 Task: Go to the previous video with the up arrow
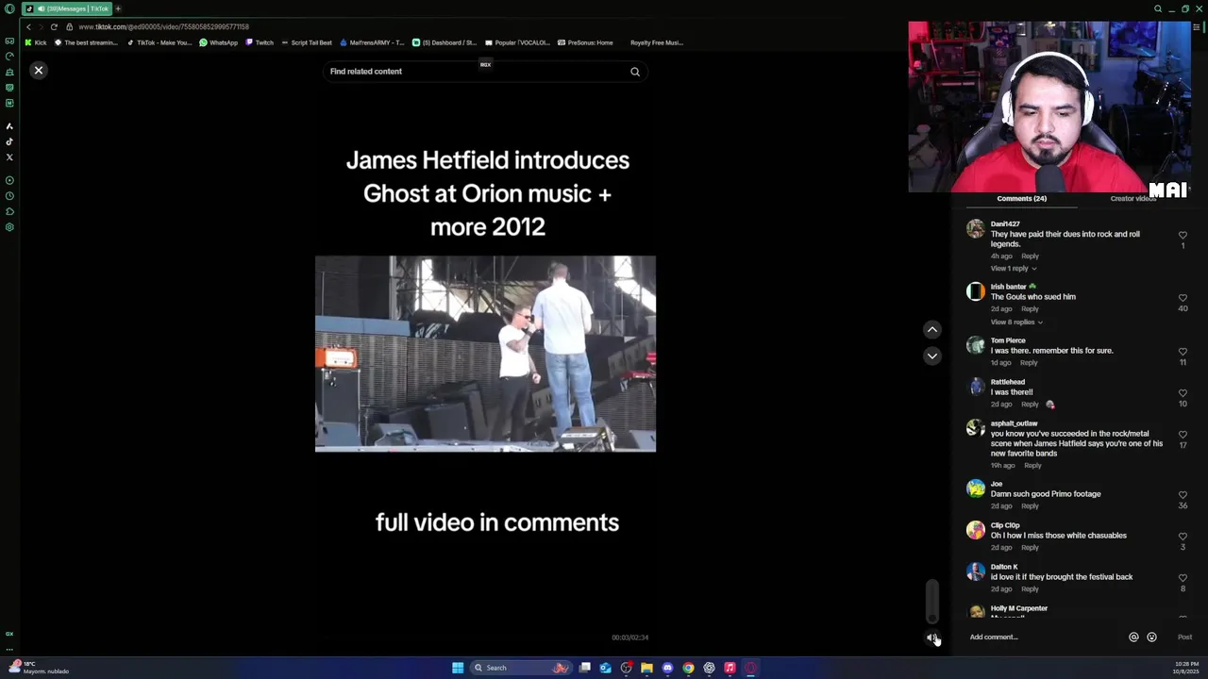(x=932, y=329)
